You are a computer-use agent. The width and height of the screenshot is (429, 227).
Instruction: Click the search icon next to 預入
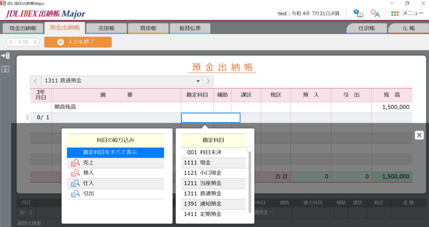coord(75,173)
